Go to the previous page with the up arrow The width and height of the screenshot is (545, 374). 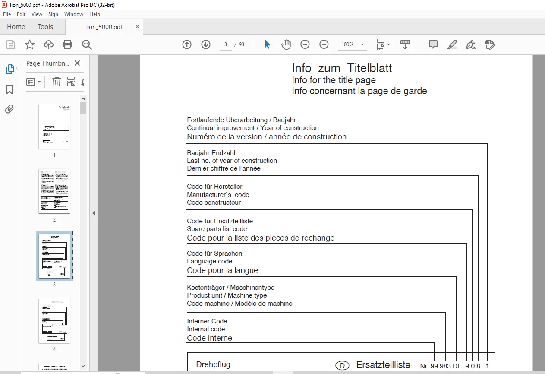click(187, 44)
